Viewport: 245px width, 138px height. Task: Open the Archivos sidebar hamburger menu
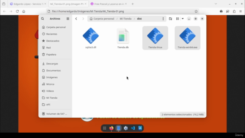tap(68, 19)
